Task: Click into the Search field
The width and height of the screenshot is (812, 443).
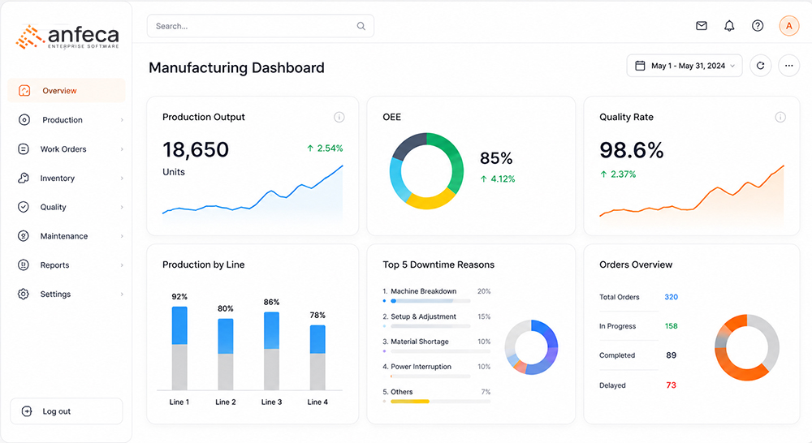Action: 261,26
